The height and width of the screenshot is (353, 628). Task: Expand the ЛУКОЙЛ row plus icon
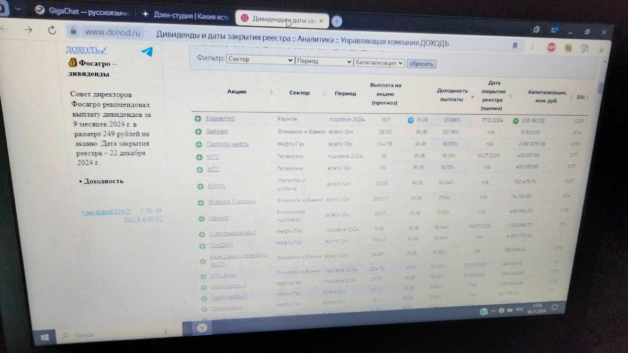pyautogui.click(x=203, y=246)
